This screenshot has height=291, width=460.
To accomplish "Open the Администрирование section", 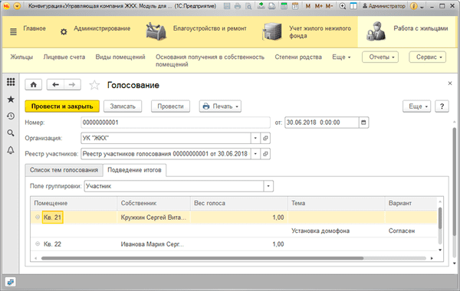I will tap(102, 28).
